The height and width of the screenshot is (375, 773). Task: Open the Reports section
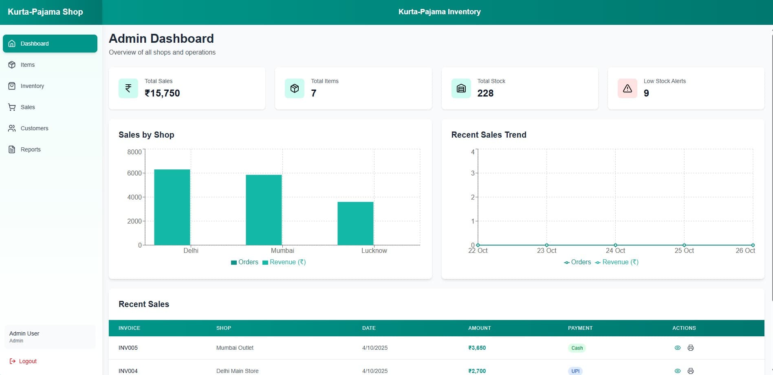31,149
